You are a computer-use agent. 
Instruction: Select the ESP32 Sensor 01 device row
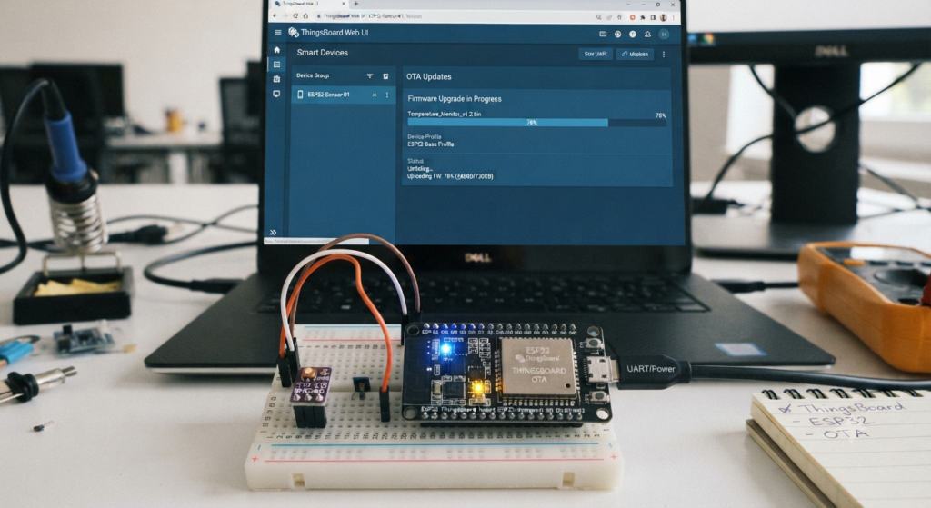click(343, 95)
